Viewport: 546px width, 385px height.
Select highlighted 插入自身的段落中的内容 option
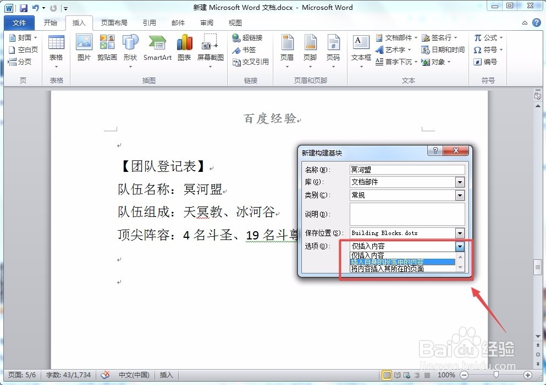click(402, 262)
